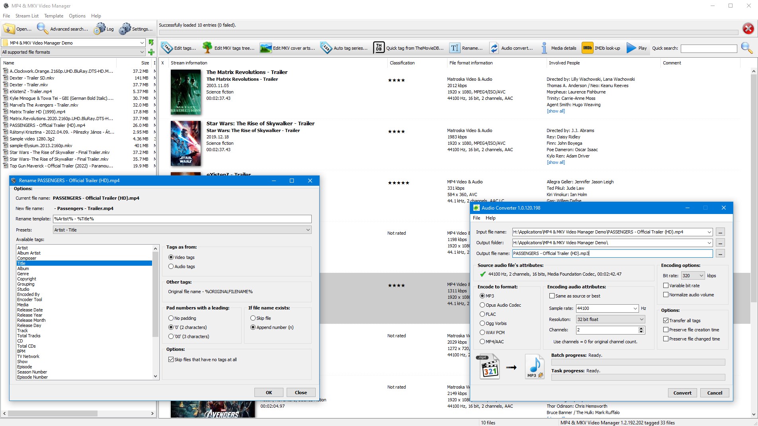Image resolution: width=758 pixels, height=426 pixels.
Task: Click Quick tag from TheMovieDB icon
Action: click(379, 48)
